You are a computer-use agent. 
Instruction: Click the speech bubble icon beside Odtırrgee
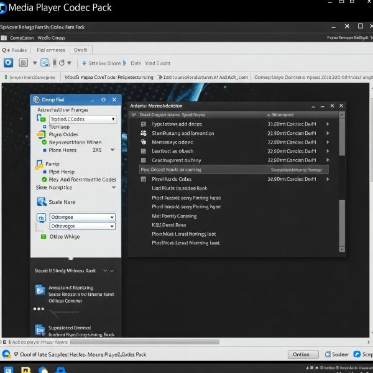41,218
